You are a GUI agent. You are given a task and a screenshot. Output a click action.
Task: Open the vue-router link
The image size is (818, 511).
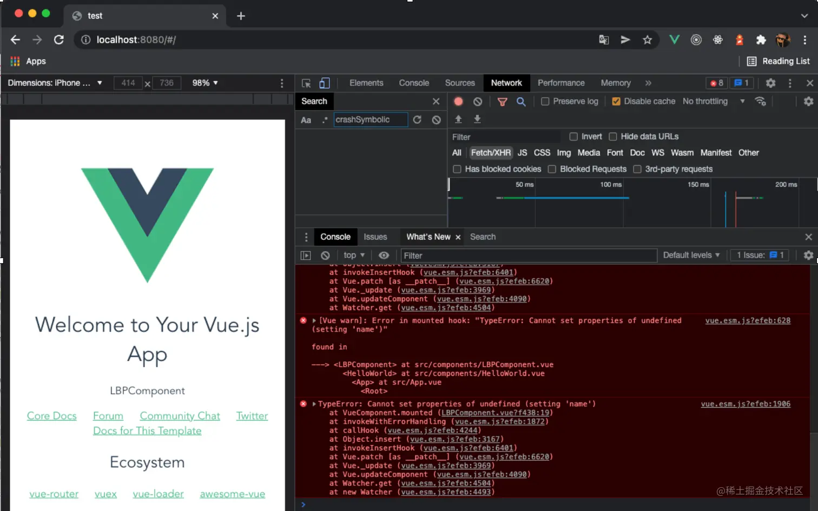tap(54, 494)
